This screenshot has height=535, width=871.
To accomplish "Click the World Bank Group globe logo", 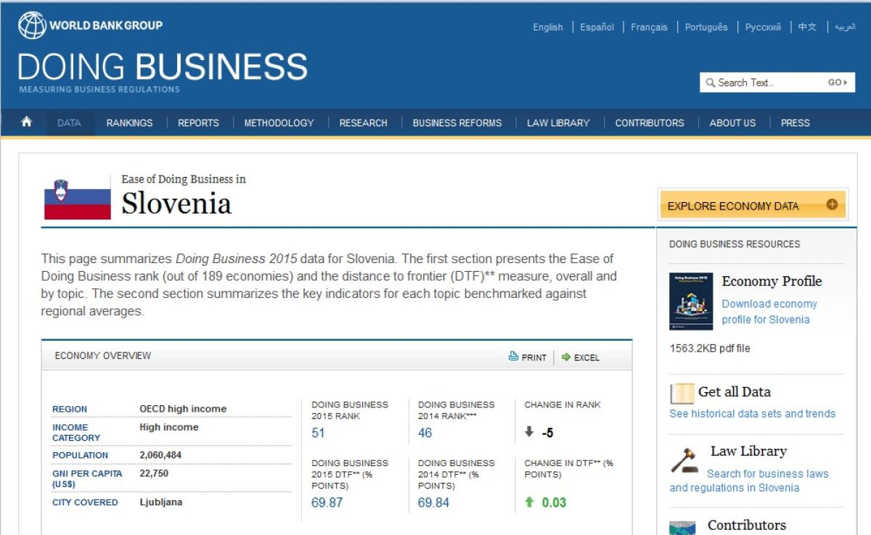I will pos(31,25).
